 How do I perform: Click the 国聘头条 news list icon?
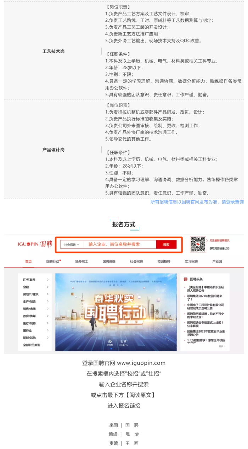click(186, 279)
